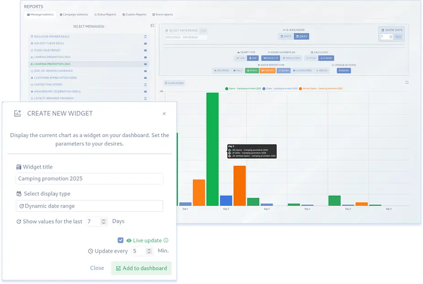This screenshot has height=284, width=423.
Task: Toggle Fails in Show Report For
Action: pyautogui.click(x=238, y=71)
